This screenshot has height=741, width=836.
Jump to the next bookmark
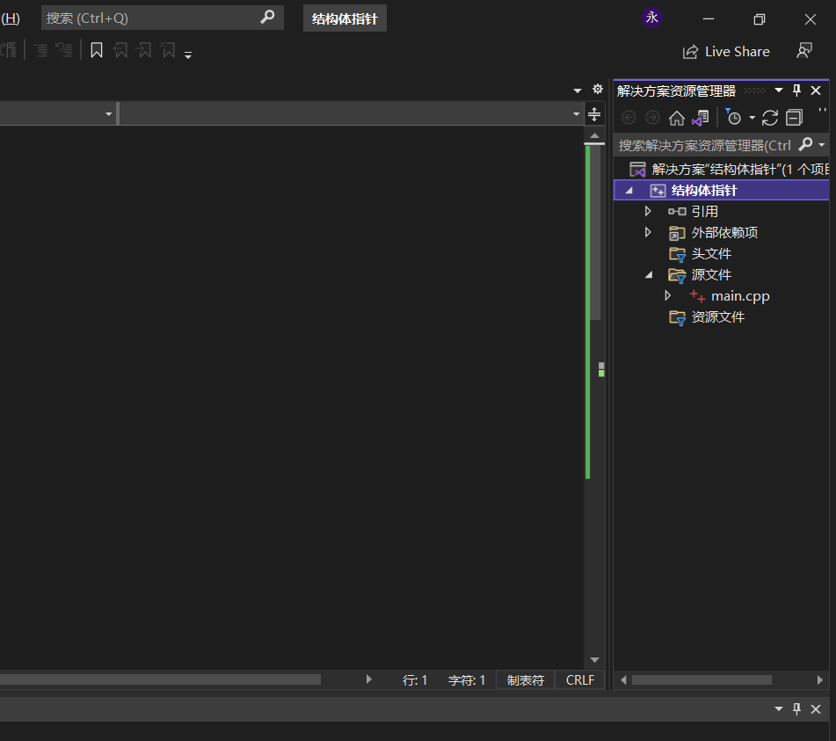pos(144,51)
